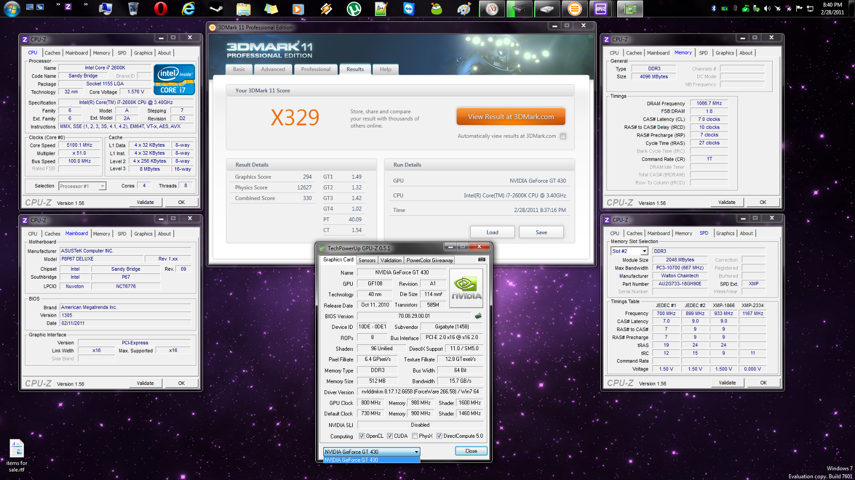Click the Physics Score value 12627

(x=305, y=187)
